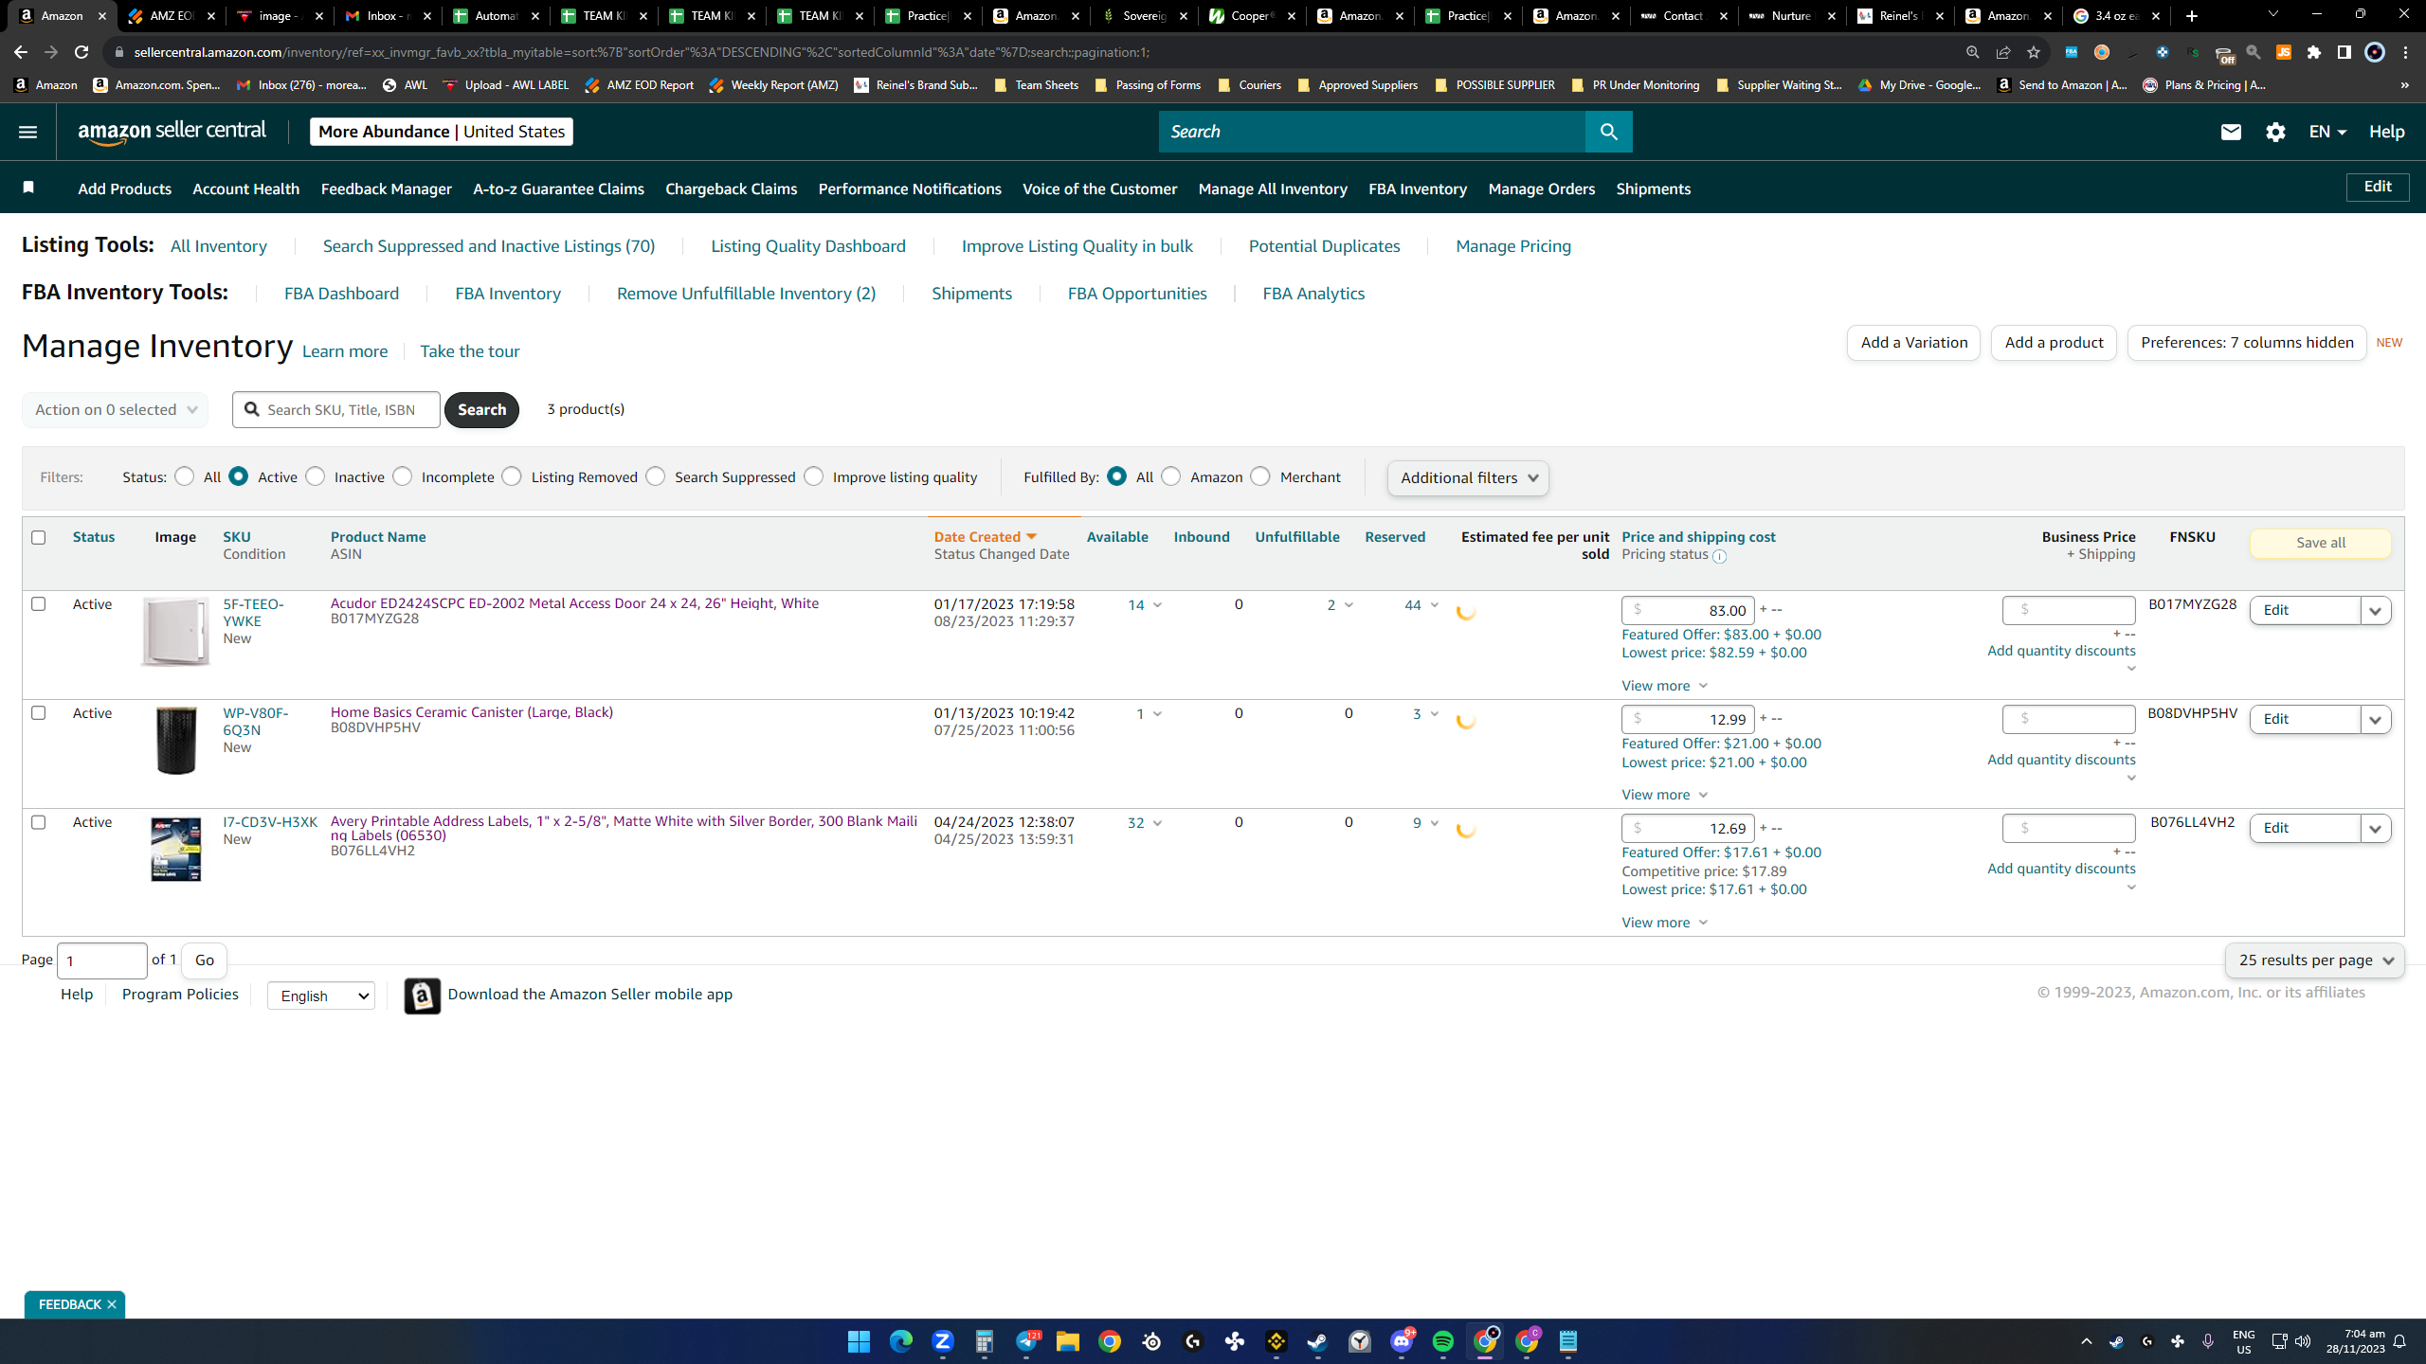2426x1364 pixels.
Task: Open the Action on 0 selected dropdown
Action: 116,410
